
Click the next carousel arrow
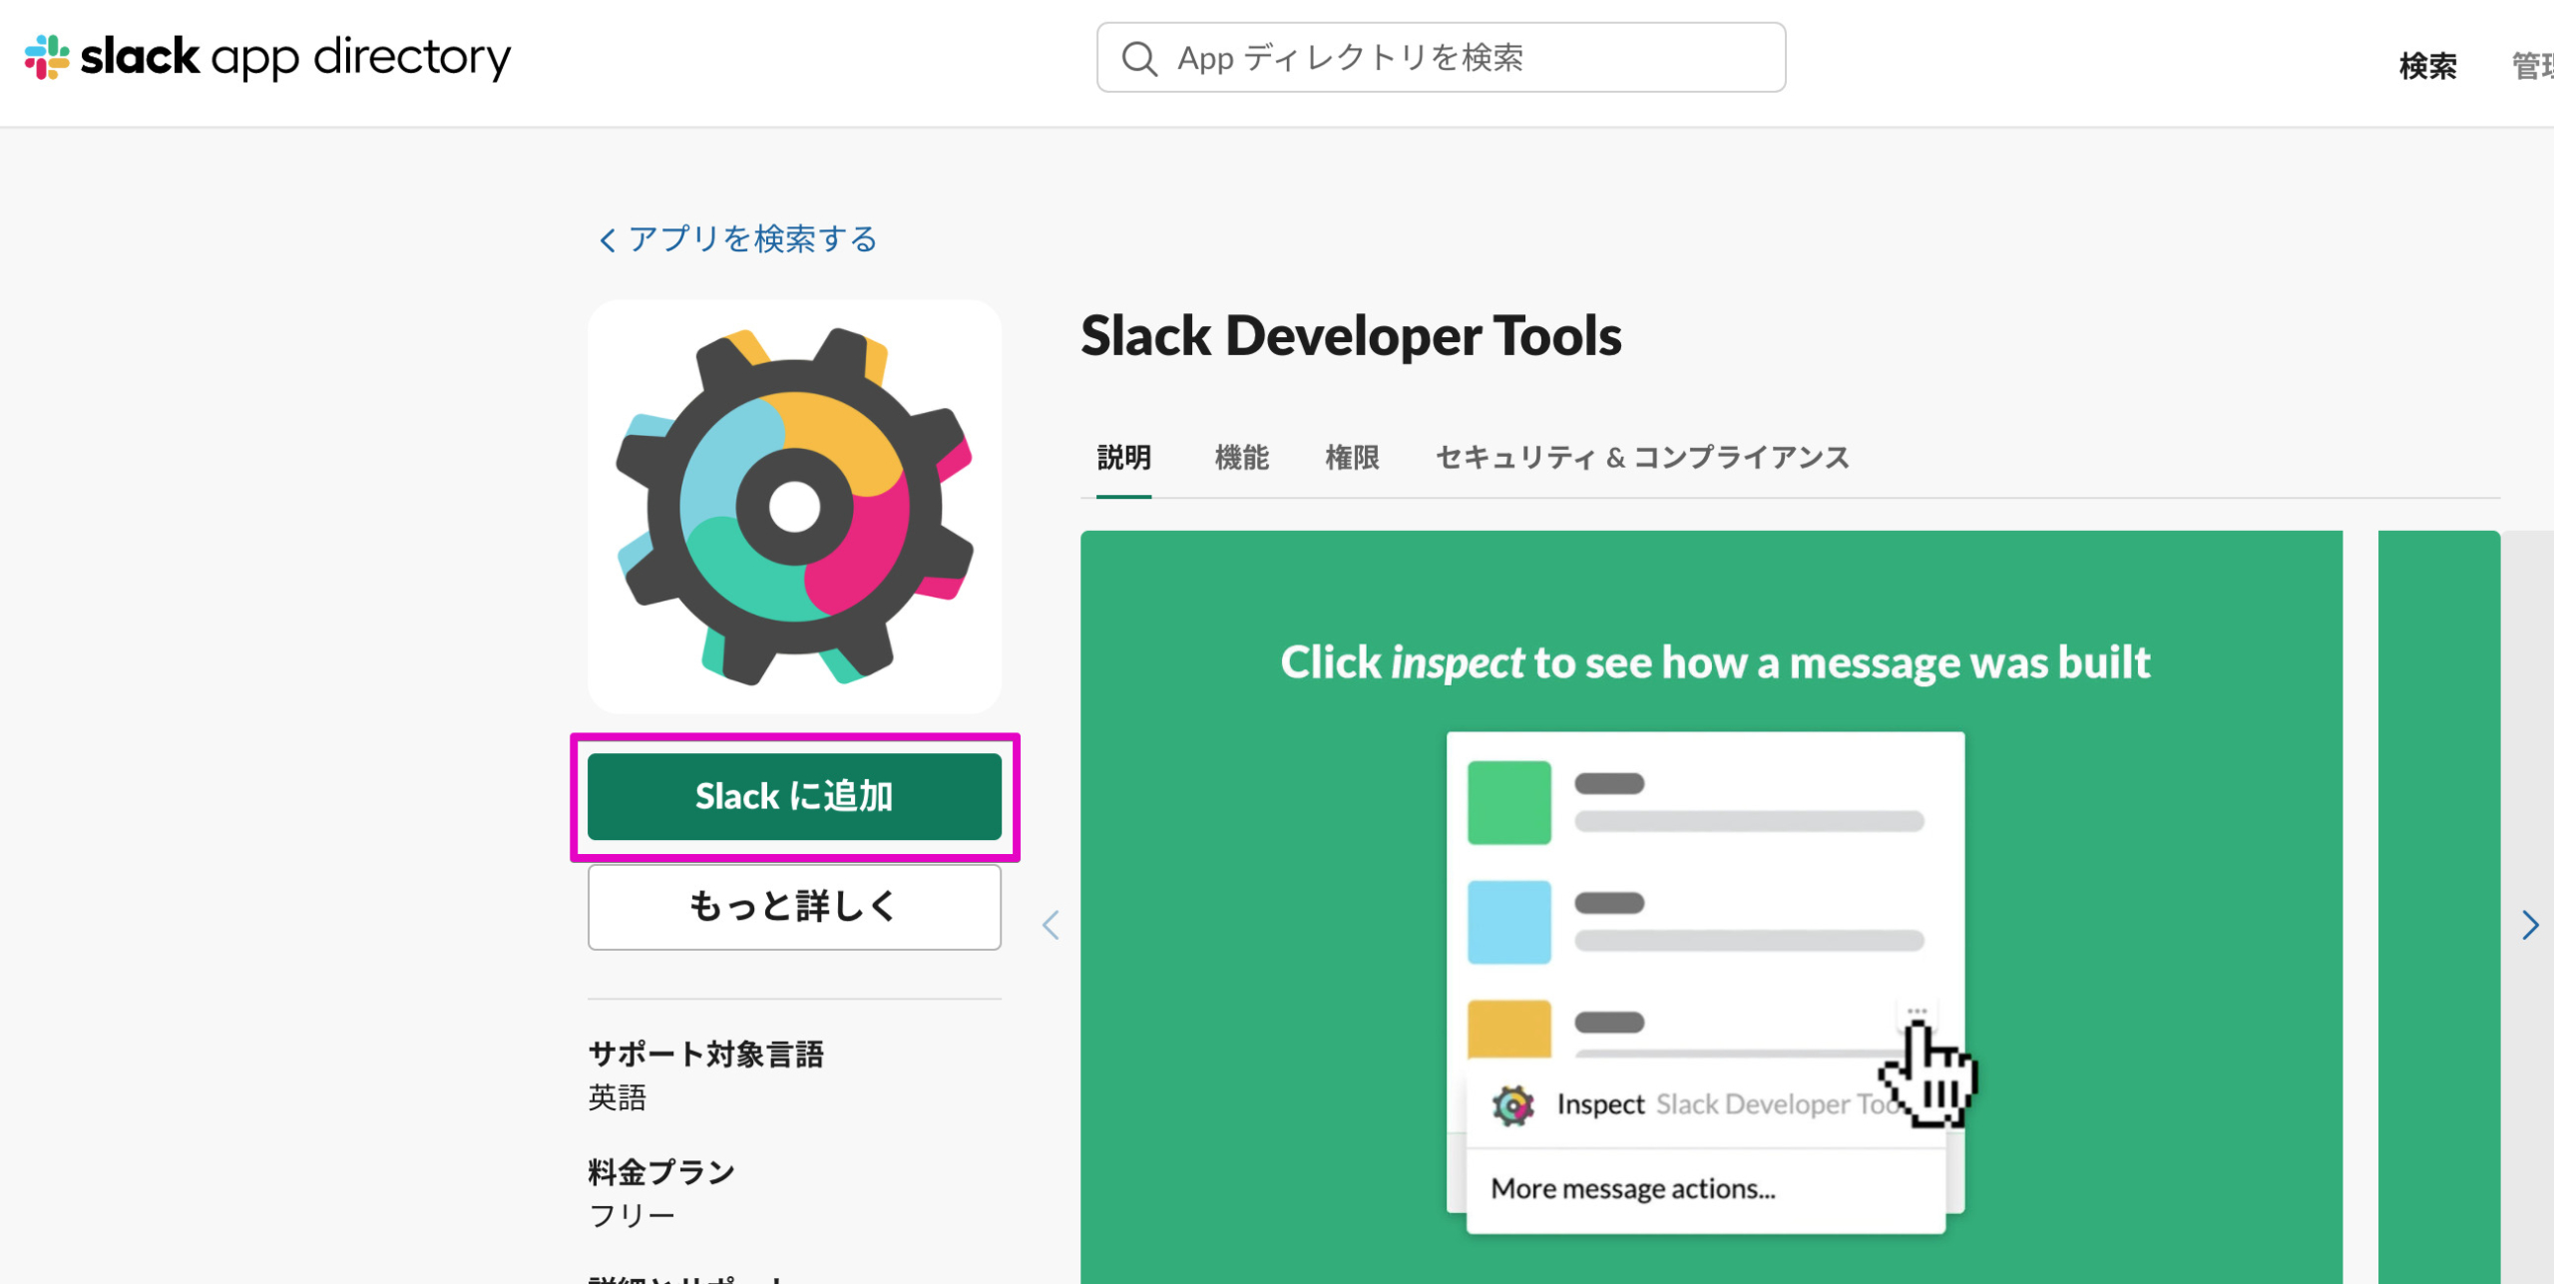tap(2530, 925)
